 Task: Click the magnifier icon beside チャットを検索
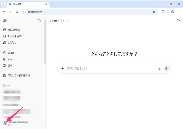point(5,36)
